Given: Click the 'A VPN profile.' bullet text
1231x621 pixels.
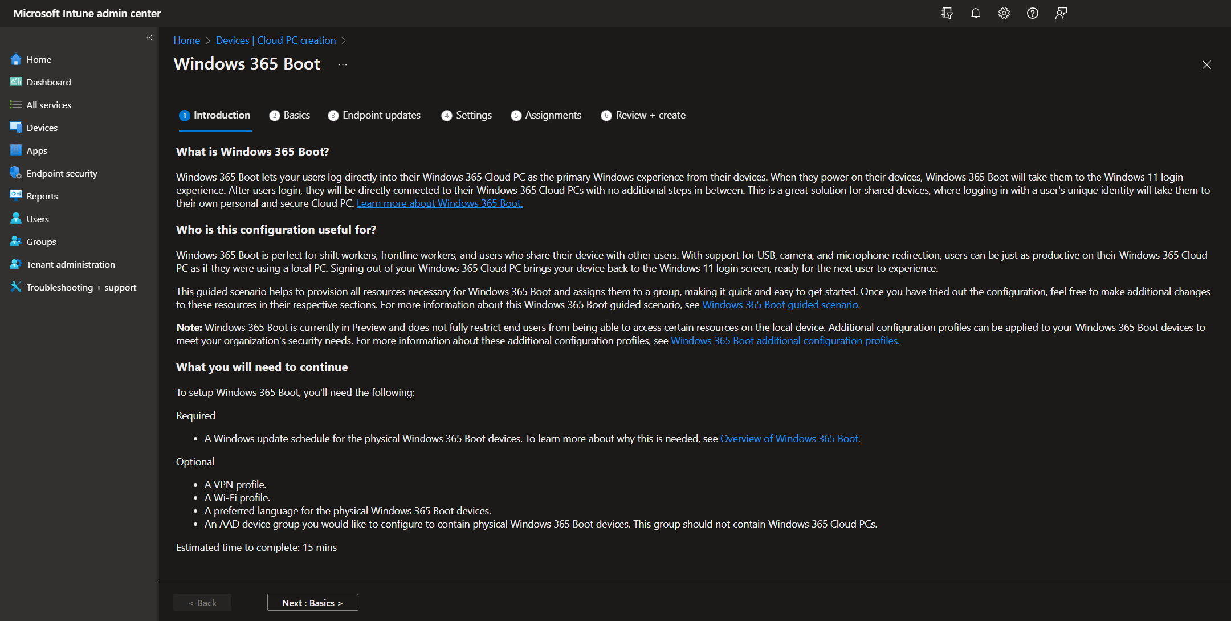Looking at the screenshot, I should (235, 485).
